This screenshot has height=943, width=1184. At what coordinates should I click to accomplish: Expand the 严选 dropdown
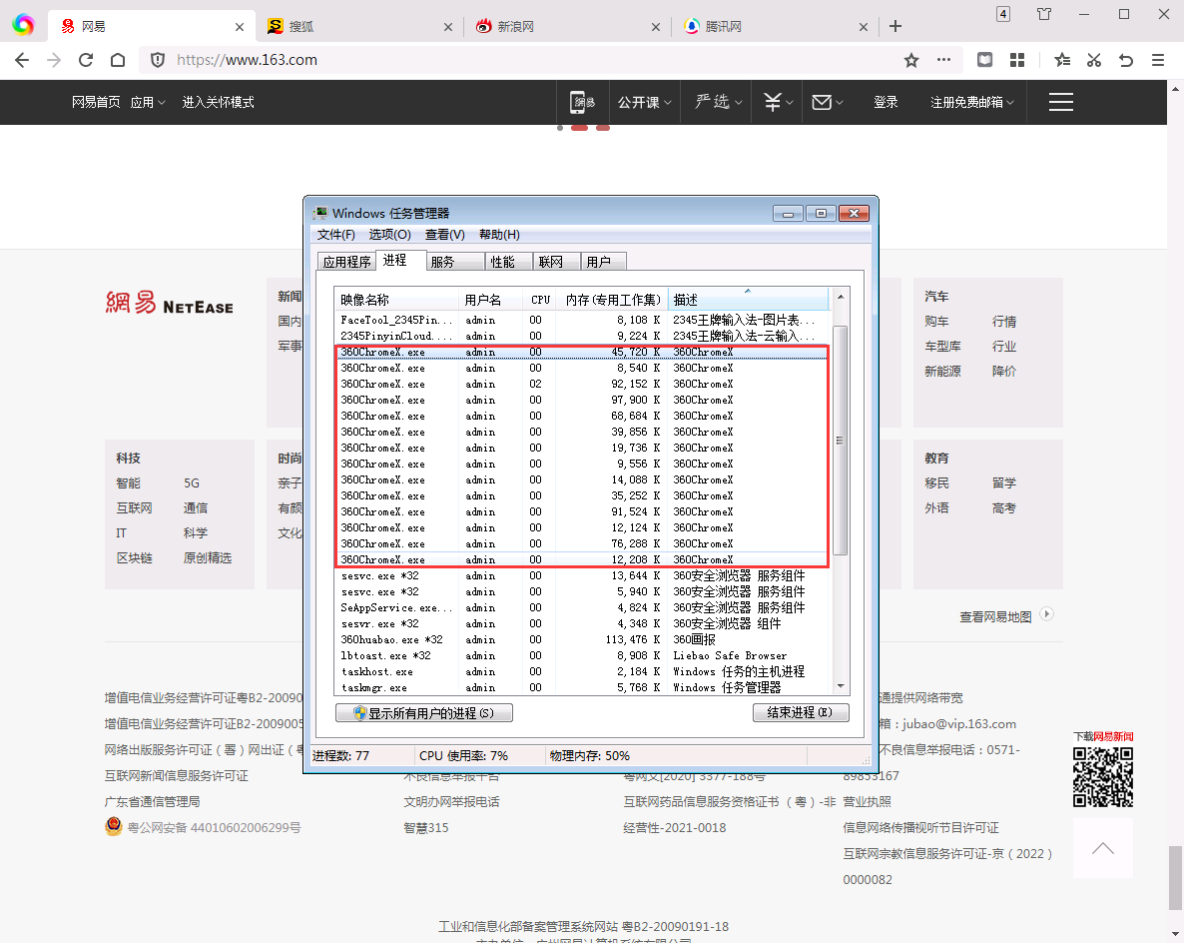[x=718, y=102]
